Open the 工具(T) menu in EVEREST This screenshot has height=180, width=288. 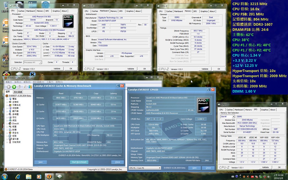50,82
